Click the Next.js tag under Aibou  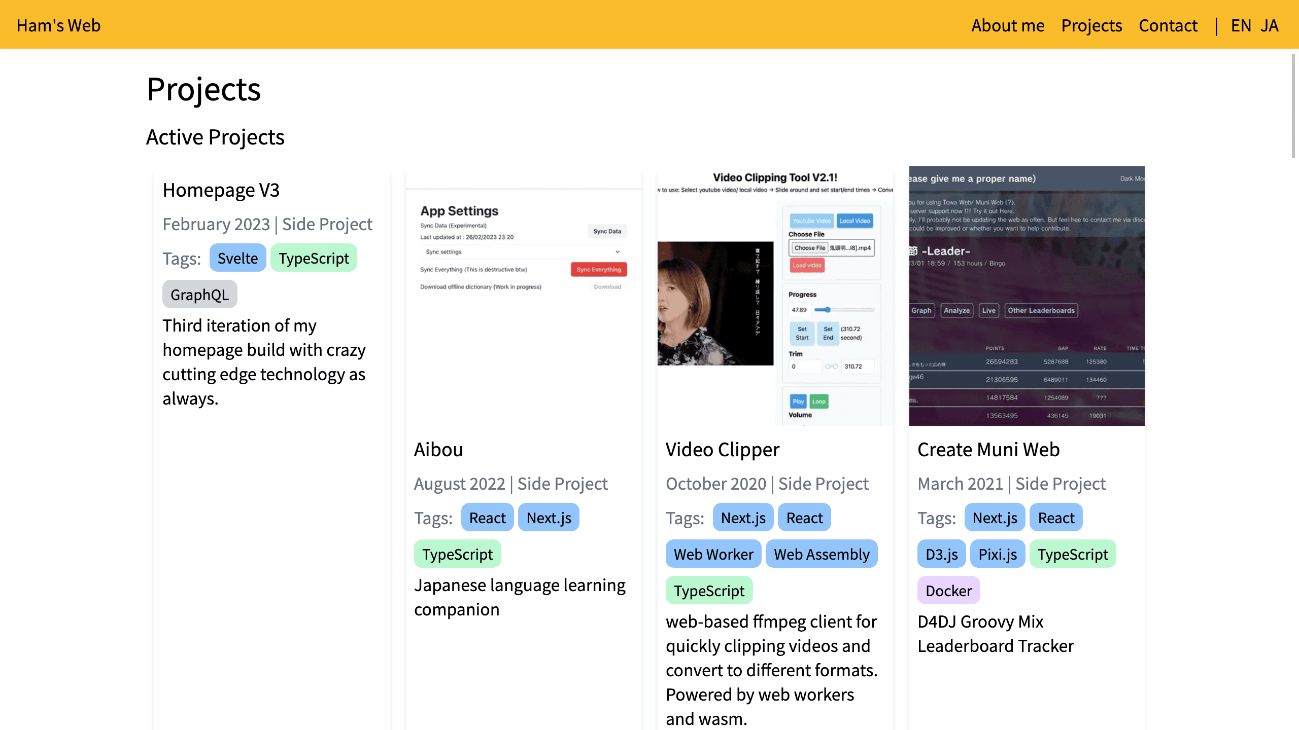pos(549,518)
